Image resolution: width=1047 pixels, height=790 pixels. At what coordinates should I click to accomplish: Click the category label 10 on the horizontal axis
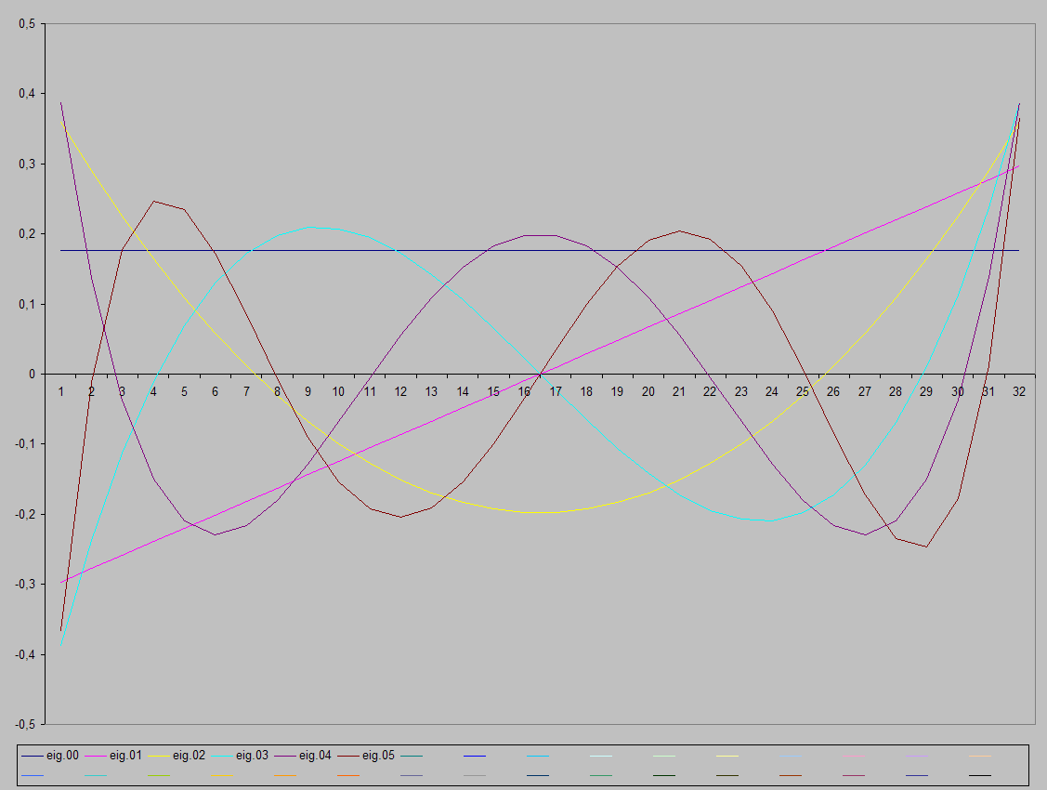[338, 392]
